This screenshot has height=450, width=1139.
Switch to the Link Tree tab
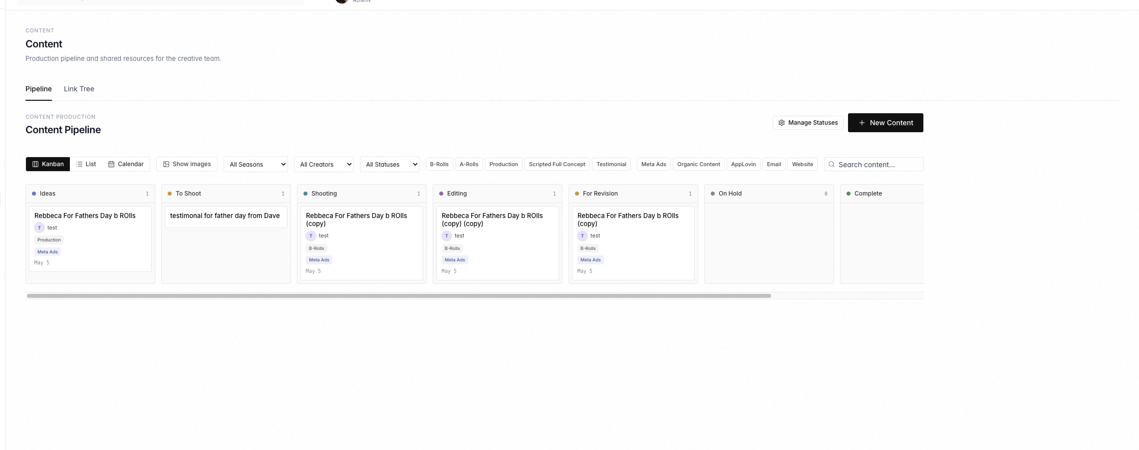click(78, 89)
